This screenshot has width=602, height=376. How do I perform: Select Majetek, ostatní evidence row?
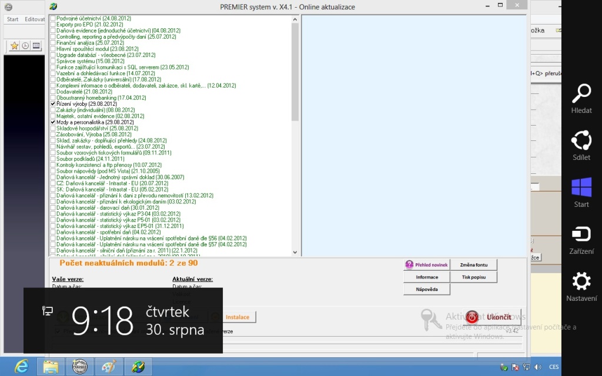(101, 116)
